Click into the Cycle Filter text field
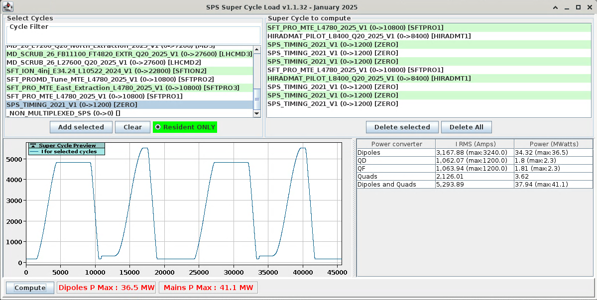 (x=133, y=36)
